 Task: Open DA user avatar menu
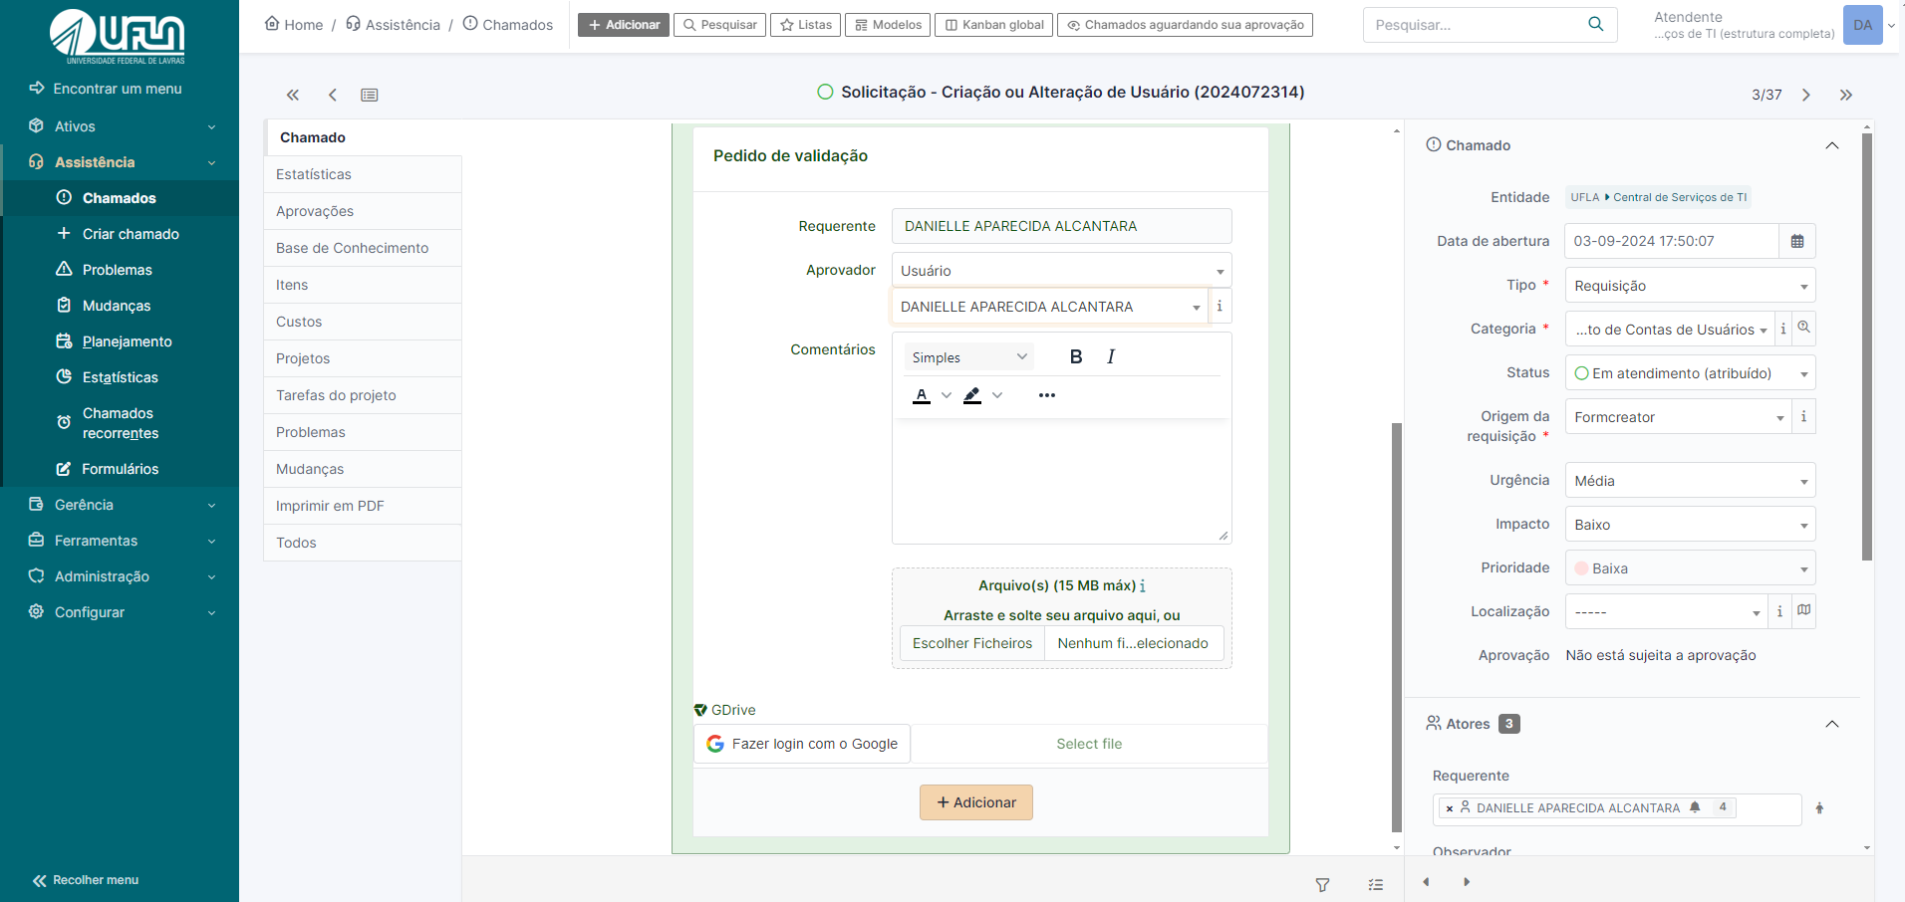pos(1863,25)
